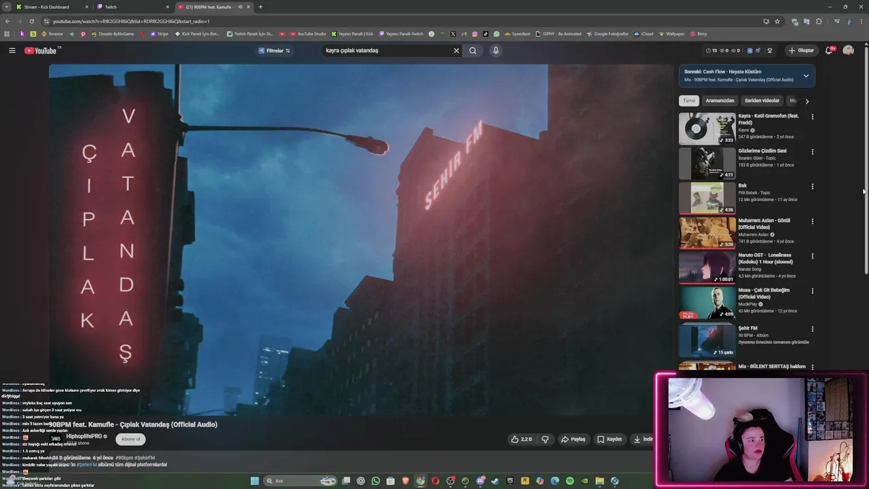Open the account avatar menu
The width and height of the screenshot is (869, 489).
848,50
